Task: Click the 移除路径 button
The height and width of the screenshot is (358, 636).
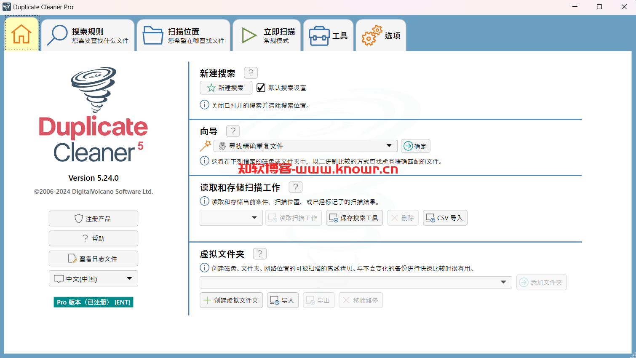Action: tap(361, 300)
